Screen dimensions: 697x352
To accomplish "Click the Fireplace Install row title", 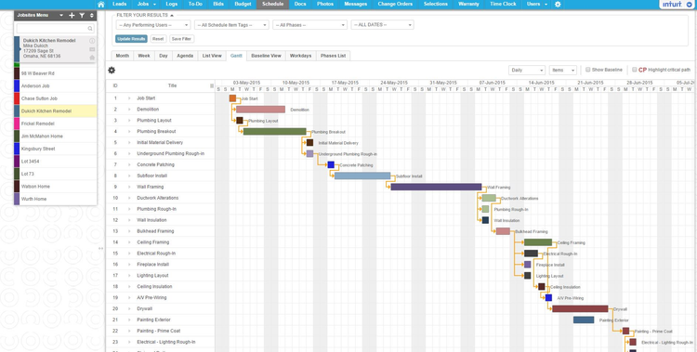I will [x=153, y=265].
